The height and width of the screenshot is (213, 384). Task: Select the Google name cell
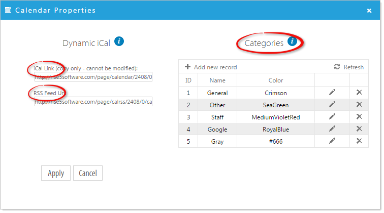(x=217, y=130)
